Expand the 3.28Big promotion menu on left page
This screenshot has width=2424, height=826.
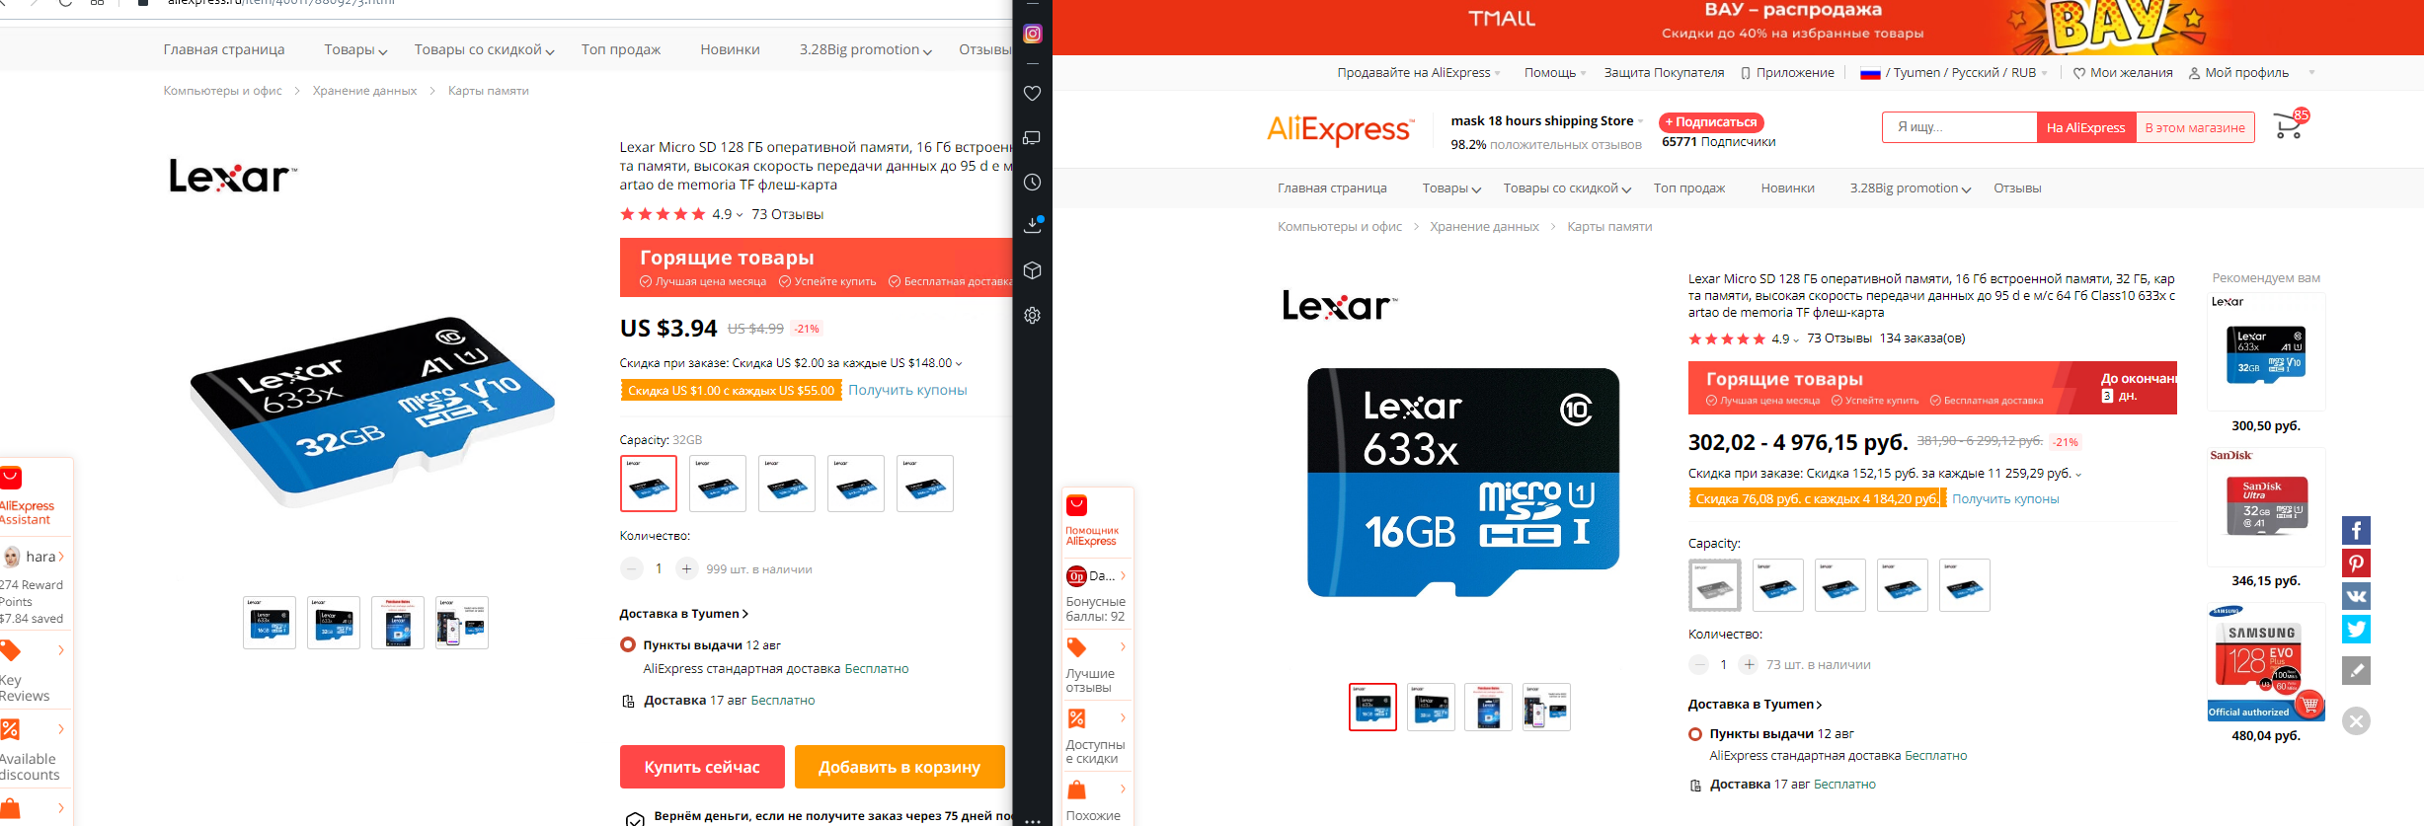[x=865, y=49]
